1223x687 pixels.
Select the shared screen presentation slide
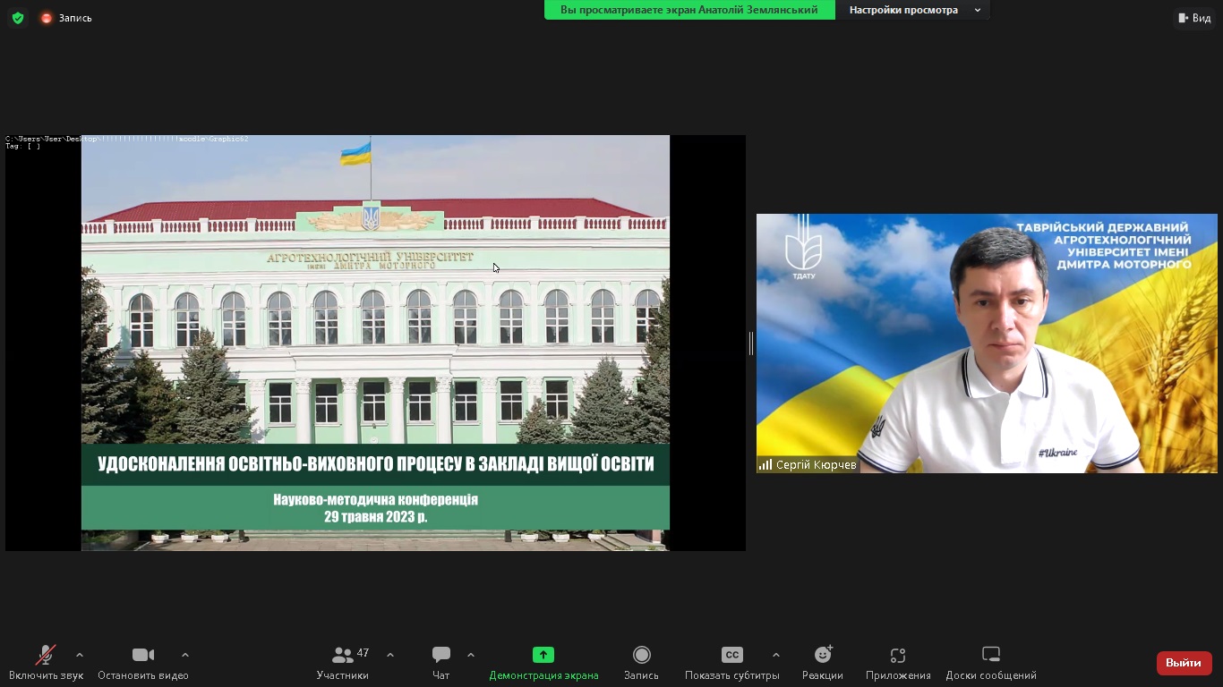pyautogui.click(x=375, y=343)
